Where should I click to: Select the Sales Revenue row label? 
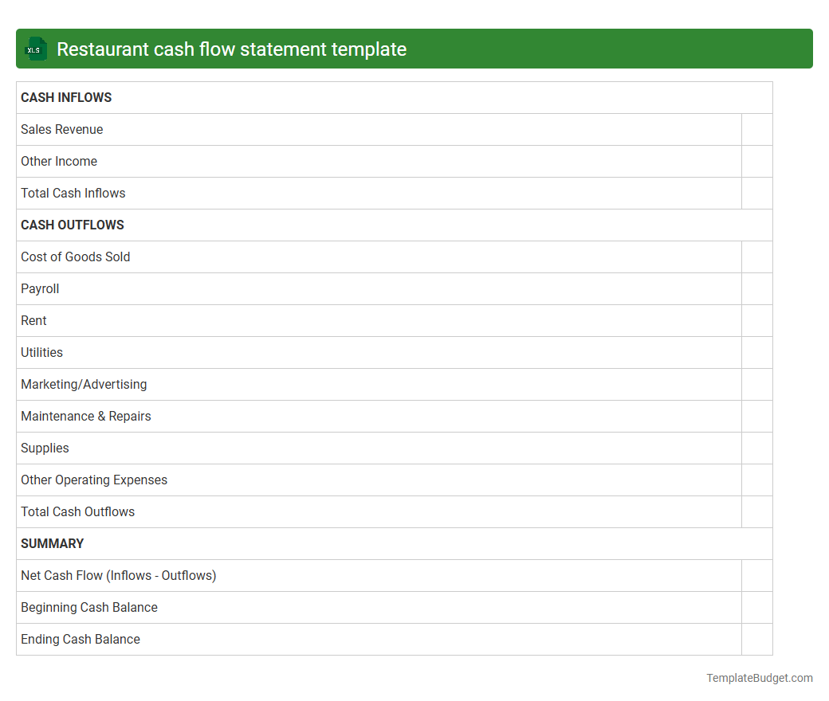click(61, 129)
